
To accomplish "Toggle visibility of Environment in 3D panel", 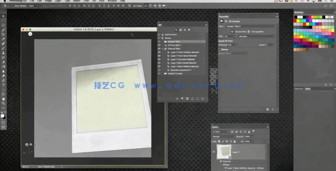I will [x=159, y=35].
